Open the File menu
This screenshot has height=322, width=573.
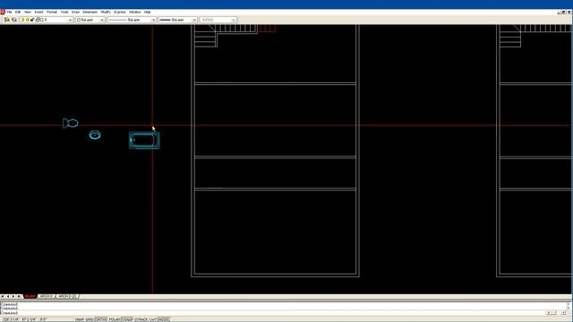9,12
